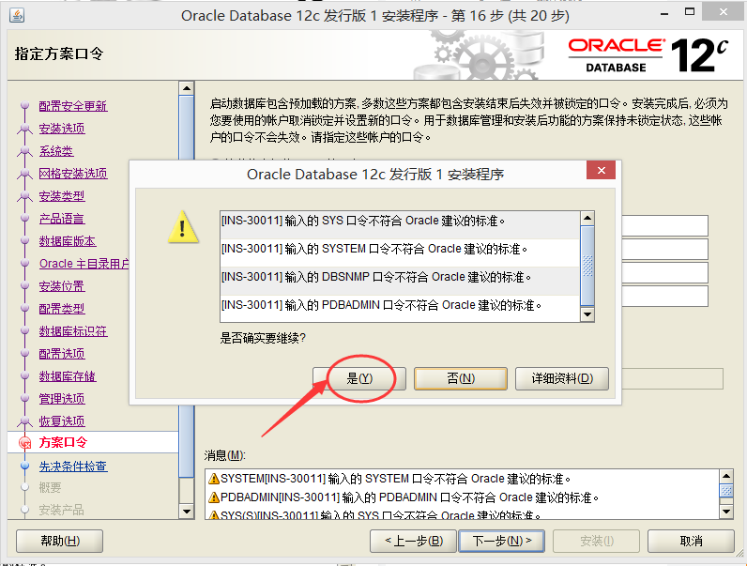747x566 pixels.
Task: Select SYSTEM[INS-30011] message in 消息 box
Action: pyautogui.click(x=395, y=479)
